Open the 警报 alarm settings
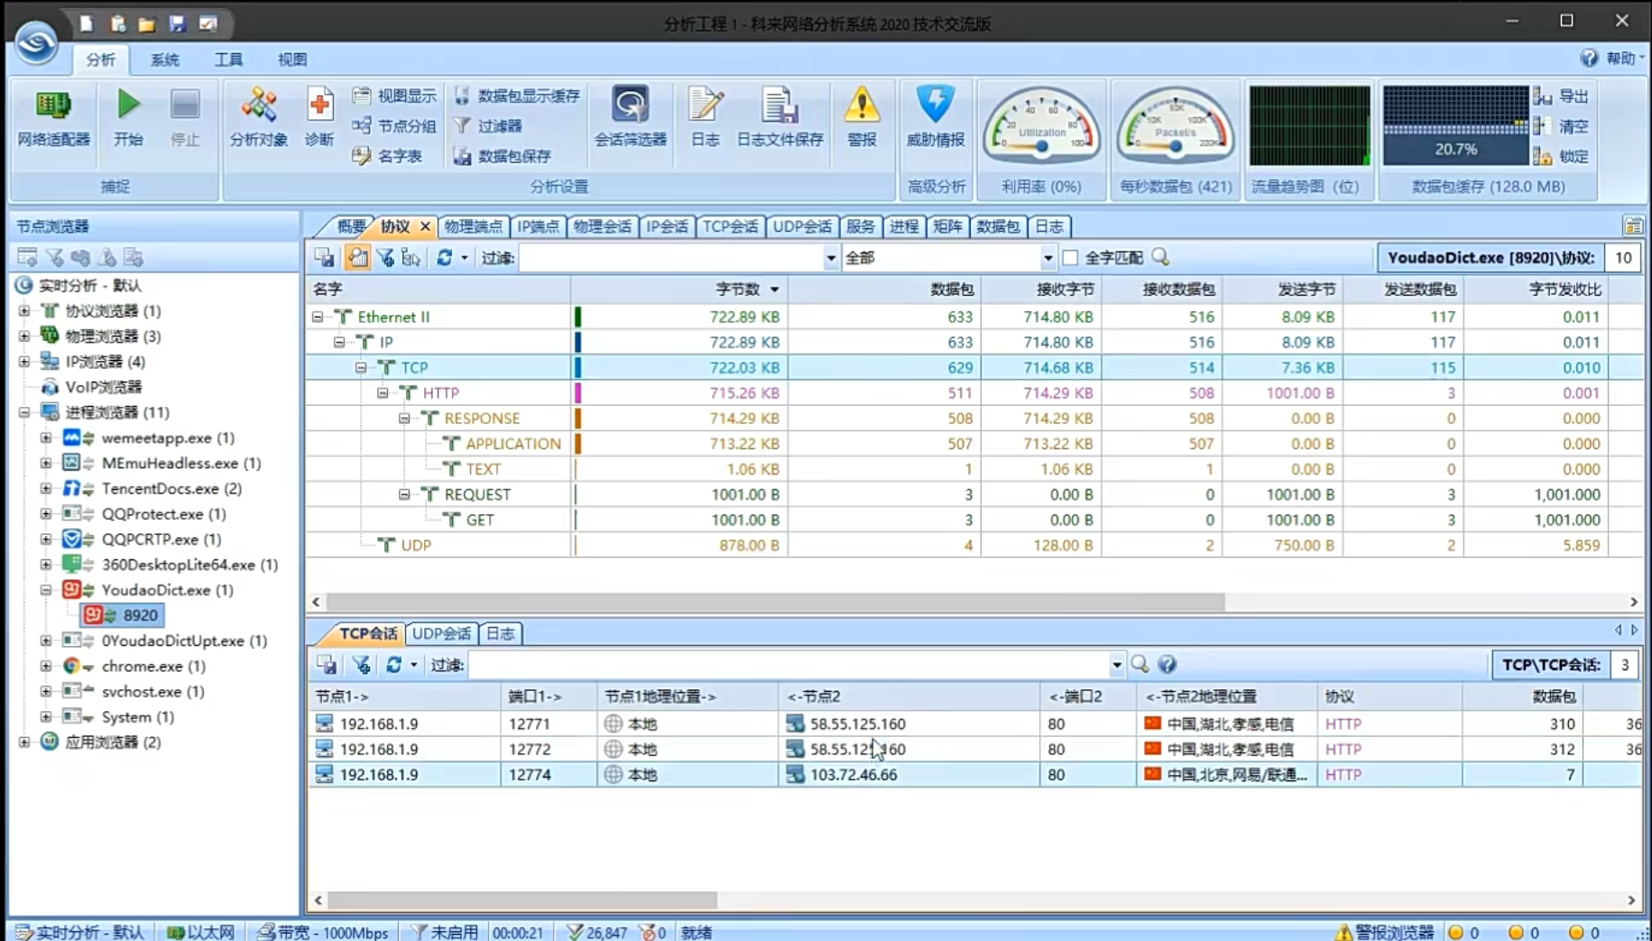 (862, 117)
